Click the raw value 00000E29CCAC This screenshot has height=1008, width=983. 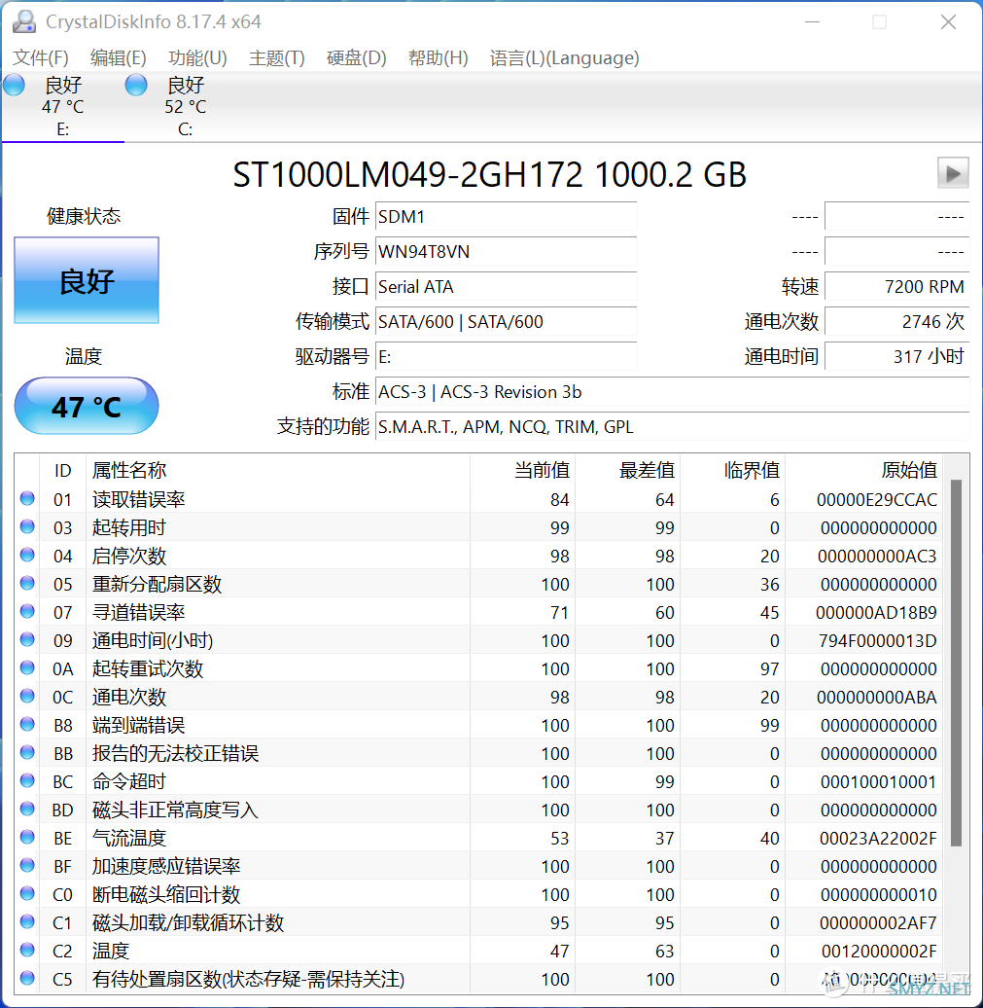(x=876, y=499)
